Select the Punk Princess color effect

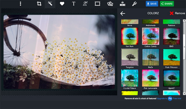(x=171, y=57)
